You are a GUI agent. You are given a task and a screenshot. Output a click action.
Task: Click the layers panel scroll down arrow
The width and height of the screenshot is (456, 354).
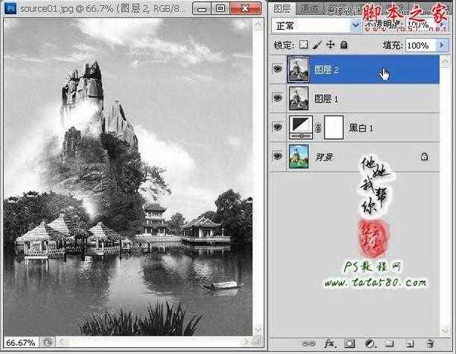point(445,330)
